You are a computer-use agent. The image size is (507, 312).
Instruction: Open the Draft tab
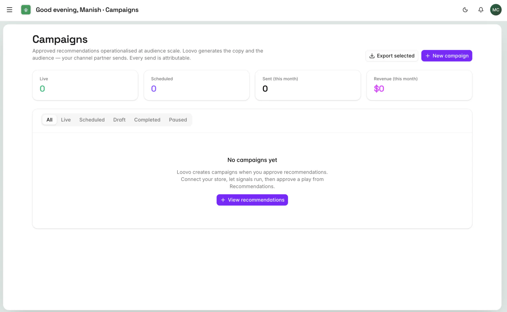119,120
